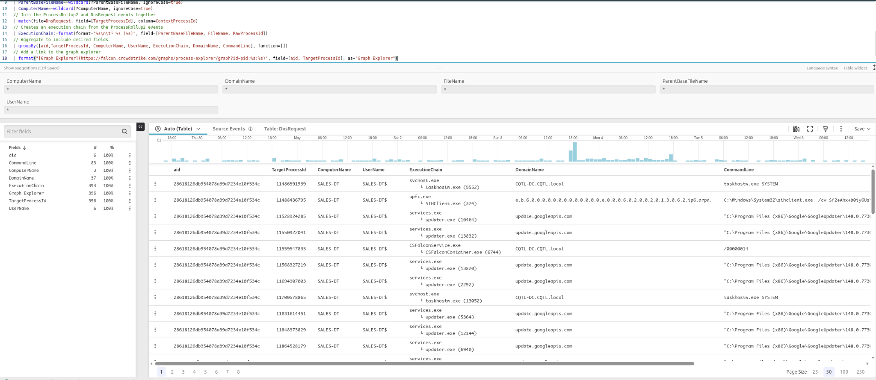Image resolution: width=876 pixels, height=380 pixels.
Task: Click the ComputerName parameter input
Action: (x=111, y=89)
